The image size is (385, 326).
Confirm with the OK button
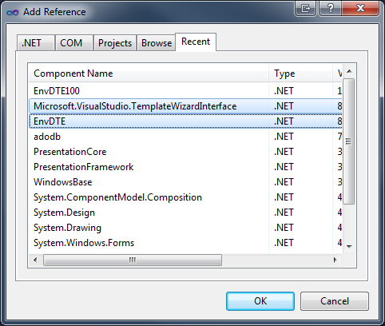tap(260, 301)
